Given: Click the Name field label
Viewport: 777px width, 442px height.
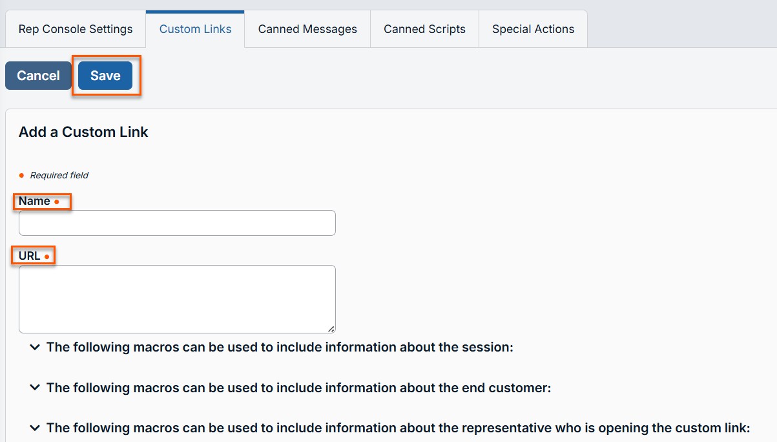Looking at the screenshot, I should click(x=34, y=201).
